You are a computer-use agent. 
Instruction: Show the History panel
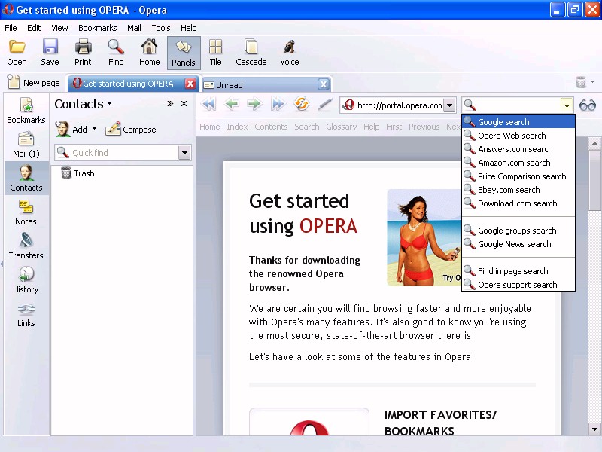pos(26,280)
